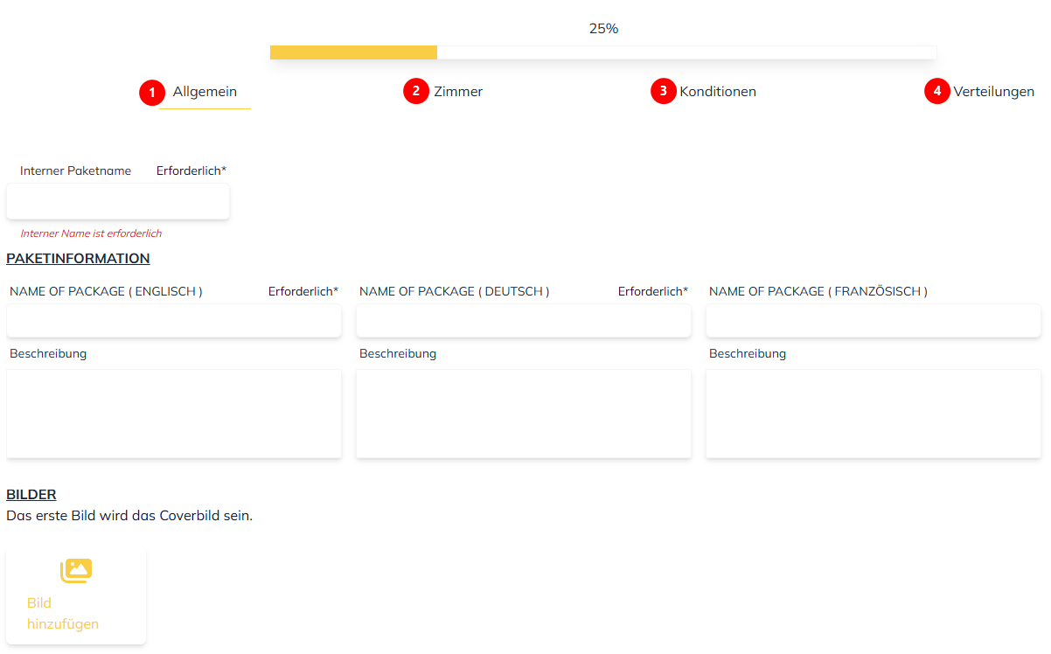Open the Konditionen tab label

[718, 92]
